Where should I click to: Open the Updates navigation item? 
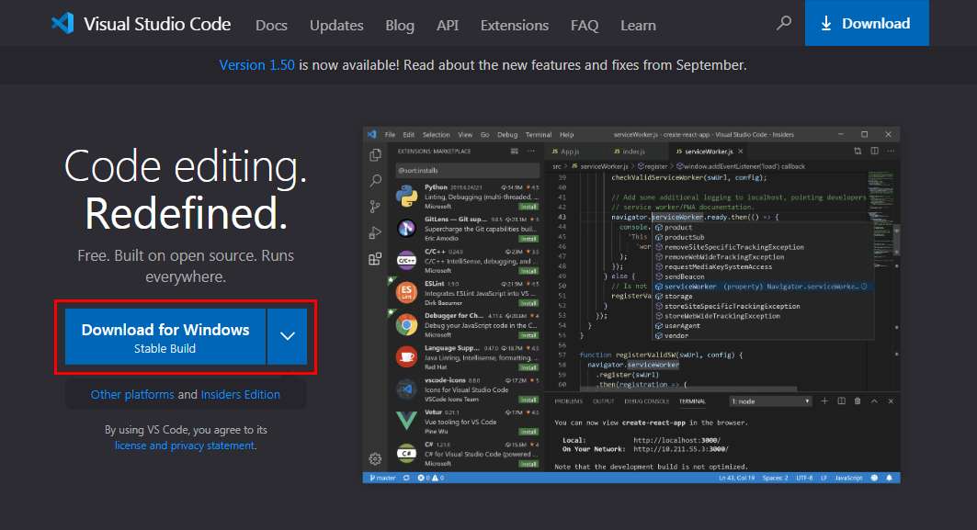[336, 26]
